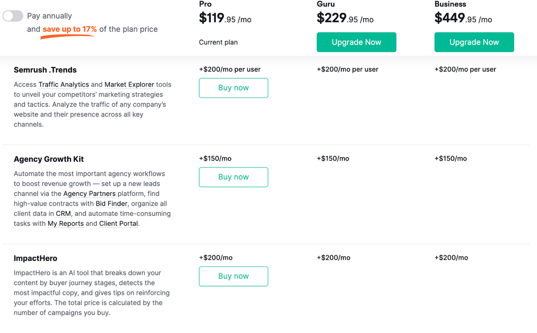The image size is (537, 333).
Task: Click the Semrush .Trends heading
Action: click(45, 70)
